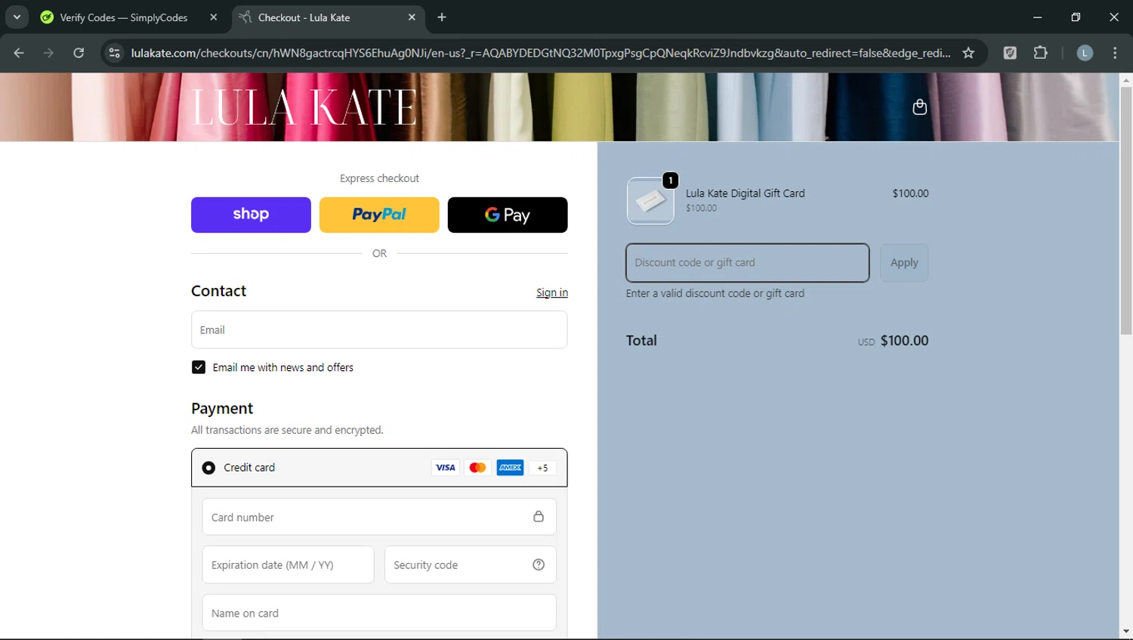
Task: Focus the Discount code or gift card field
Action: click(x=748, y=263)
